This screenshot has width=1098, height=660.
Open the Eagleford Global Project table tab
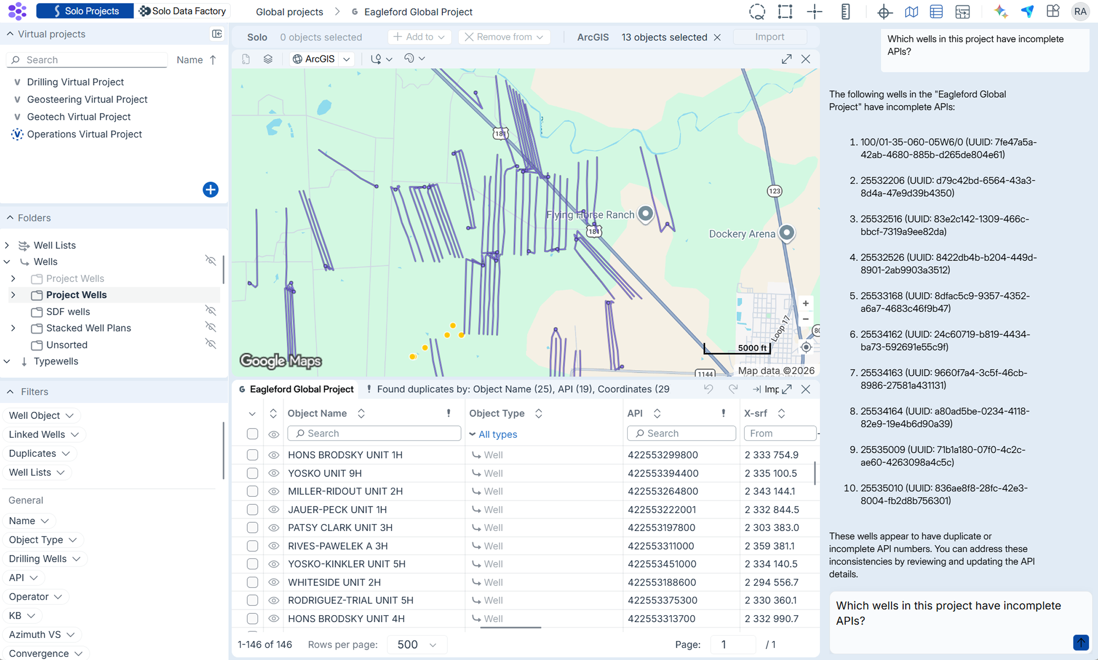(x=301, y=389)
